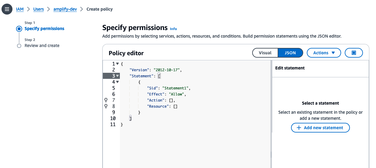Click the plus icon in Add new statement
Viewport: 376px width, 168px height.
[299, 128]
